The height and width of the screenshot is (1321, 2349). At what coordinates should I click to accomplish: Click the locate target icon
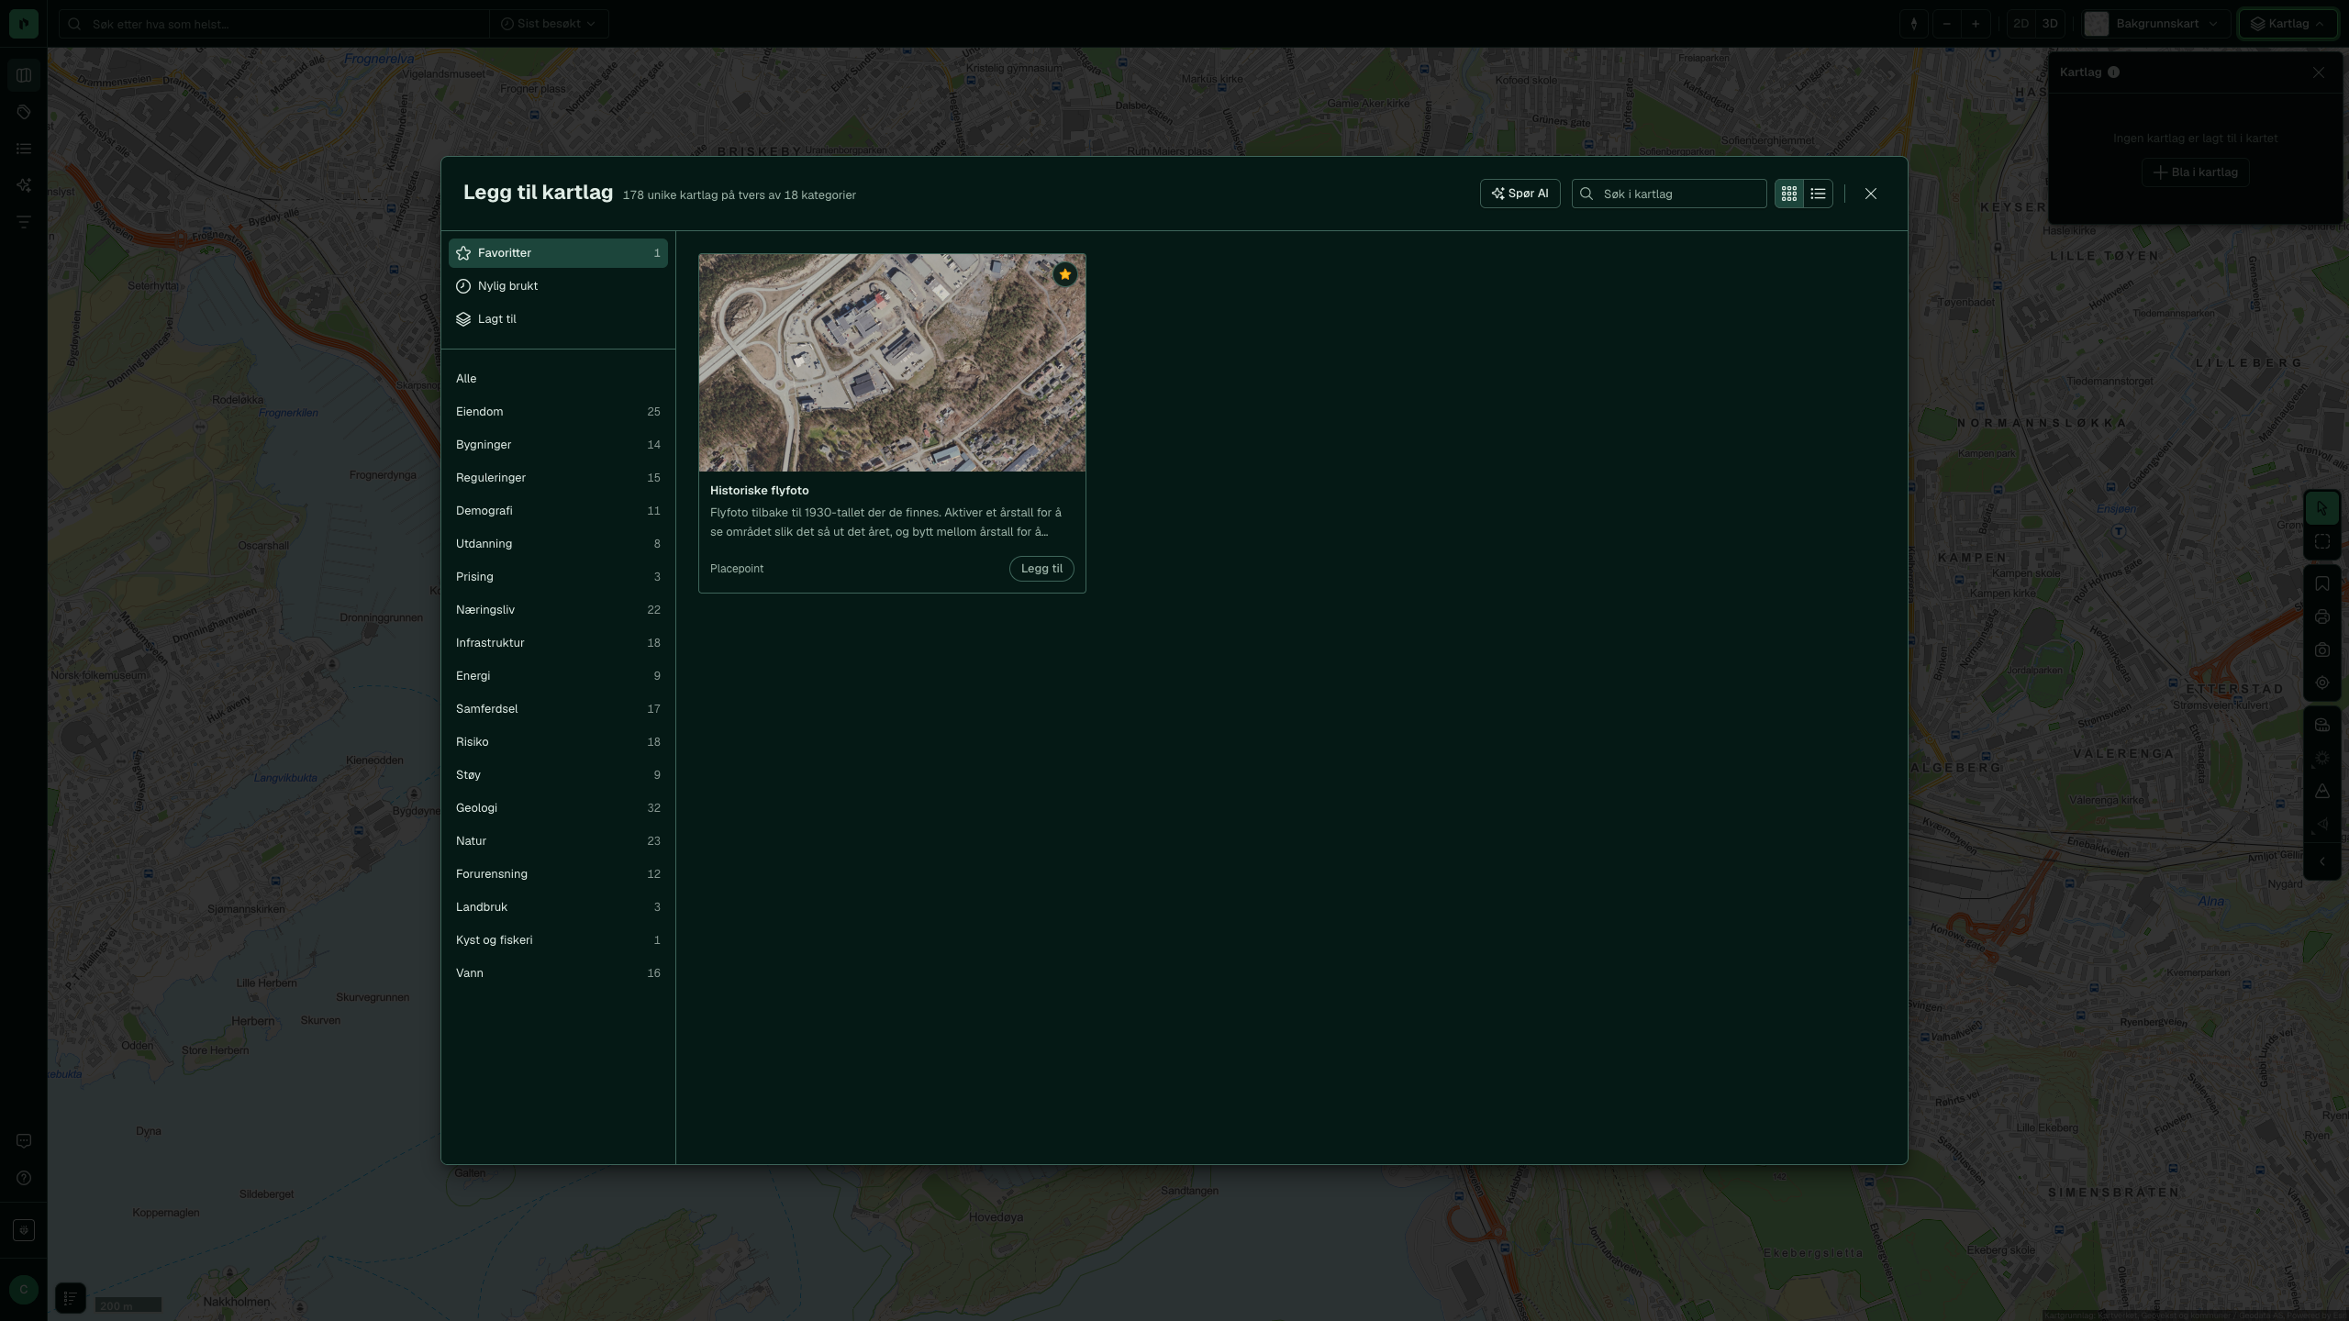[2322, 683]
